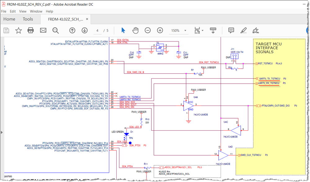
Task: Switch to the Tools tab
Action: point(28,19)
